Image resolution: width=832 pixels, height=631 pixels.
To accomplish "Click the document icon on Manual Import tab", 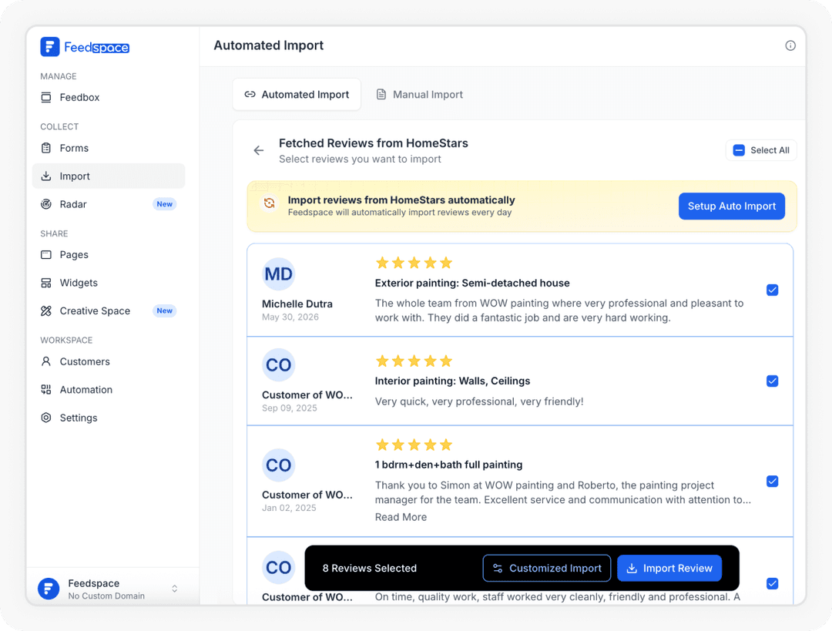I will click(381, 95).
